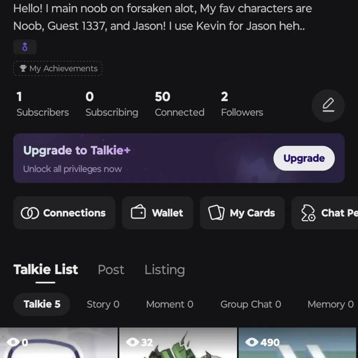
Task: Switch to the Listing tab
Action: pos(165,270)
